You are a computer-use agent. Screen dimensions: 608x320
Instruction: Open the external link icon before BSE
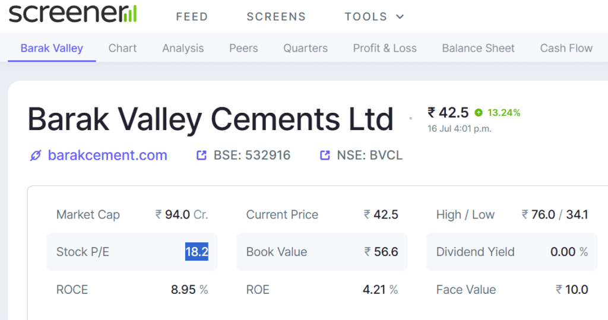(201, 156)
